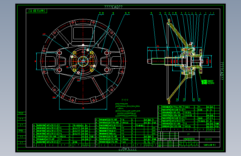This screenshot has height=156, width=241.
Task: Select balloon 22 below the section view
Action: 194,99
